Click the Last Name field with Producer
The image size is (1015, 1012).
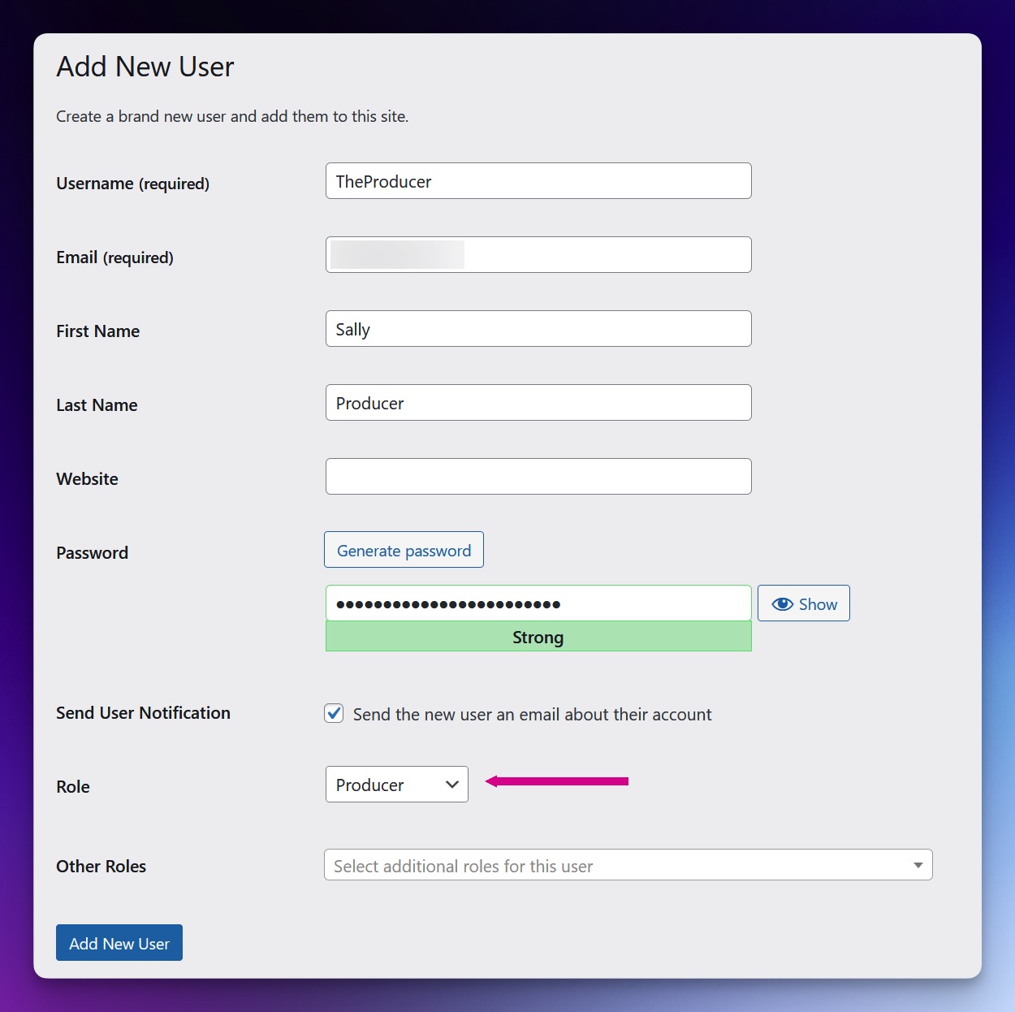(x=538, y=403)
